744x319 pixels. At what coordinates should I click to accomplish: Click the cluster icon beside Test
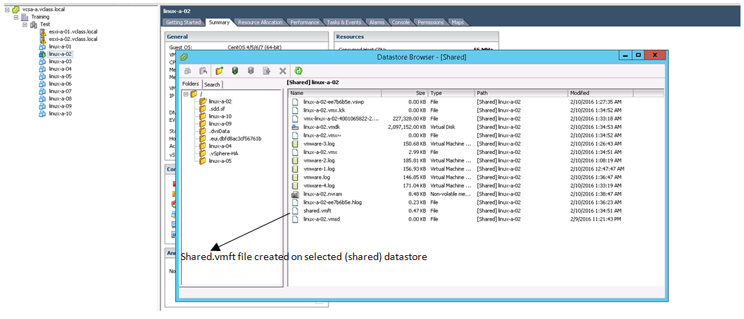click(x=34, y=24)
